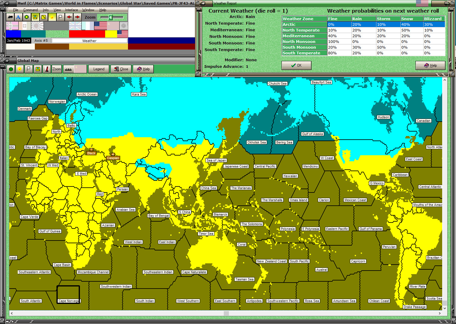Select South Temperate row header in probabilities table

click(x=305, y=53)
